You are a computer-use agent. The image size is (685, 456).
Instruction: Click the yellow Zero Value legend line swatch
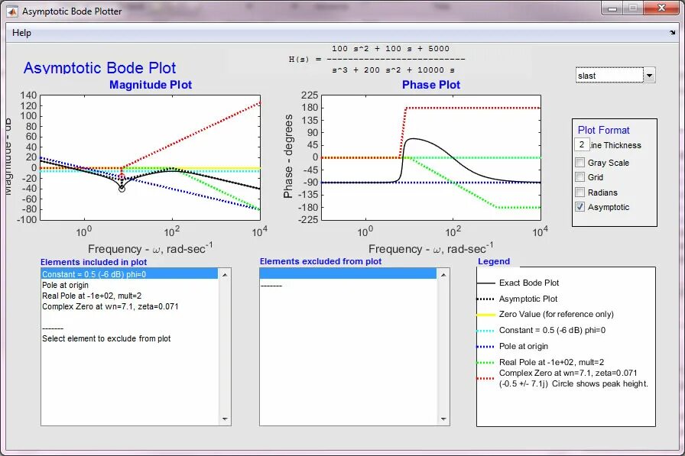pos(485,315)
